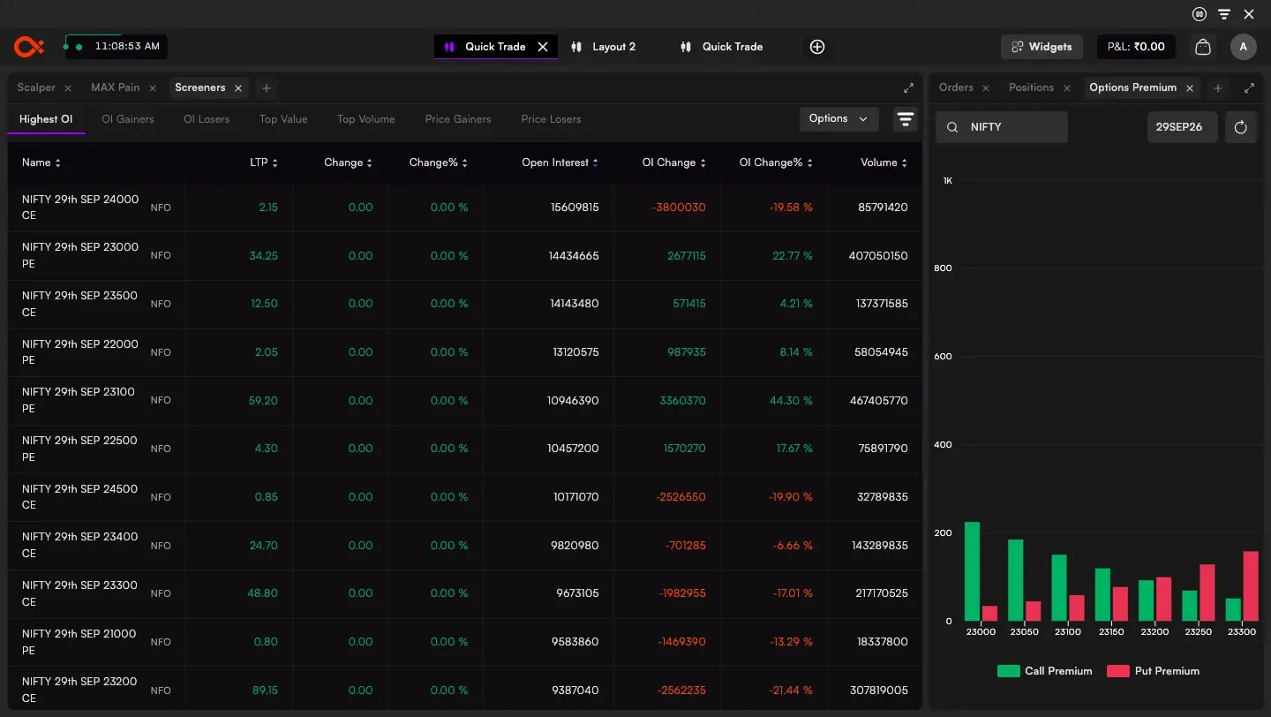Image resolution: width=1271 pixels, height=717 pixels.
Task: Sort by Open Interest column
Action: point(560,162)
